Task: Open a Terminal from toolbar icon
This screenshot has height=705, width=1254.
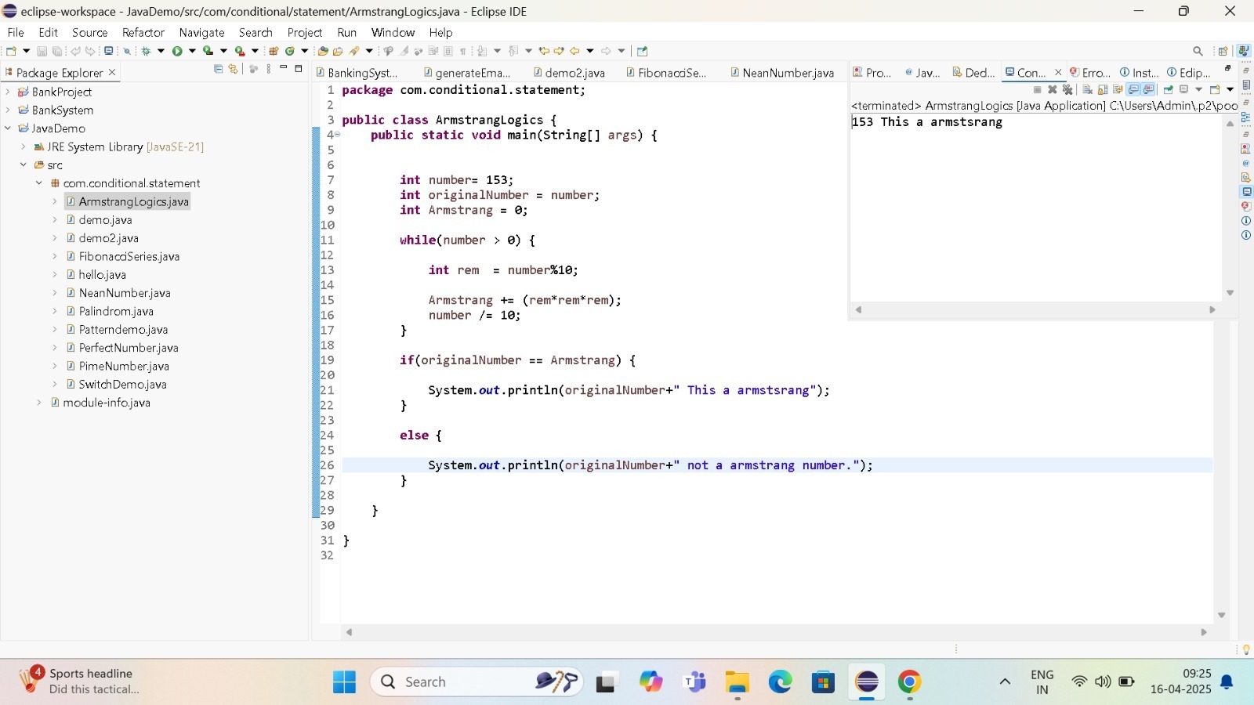Action: pos(108,51)
